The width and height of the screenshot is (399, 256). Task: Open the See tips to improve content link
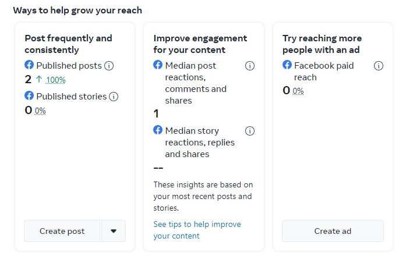point(197,230)
